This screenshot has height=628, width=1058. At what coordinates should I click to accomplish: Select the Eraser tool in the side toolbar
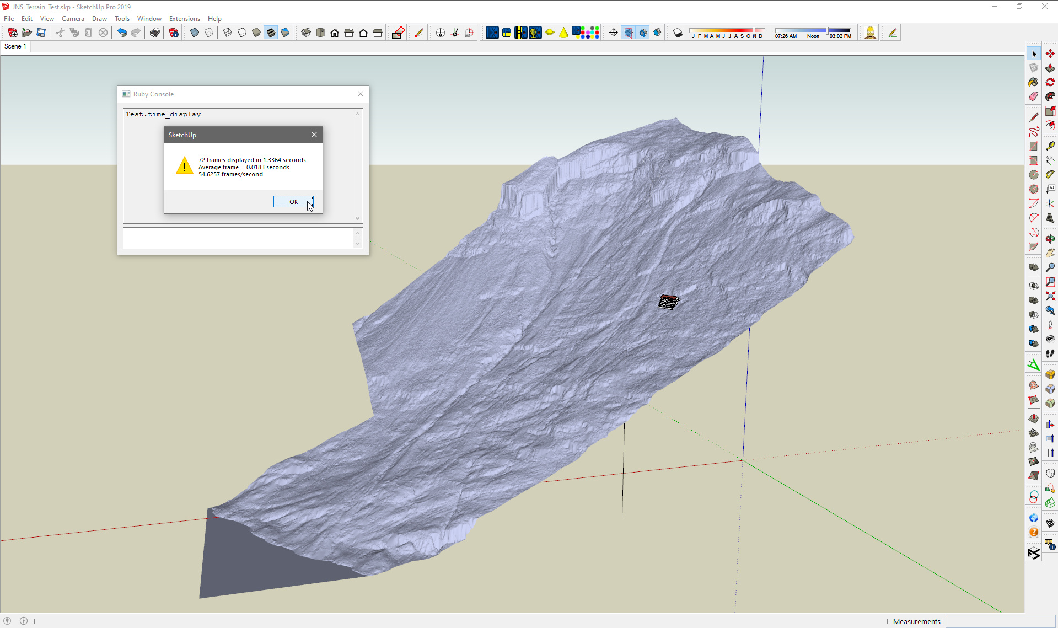pos(1033,96)
